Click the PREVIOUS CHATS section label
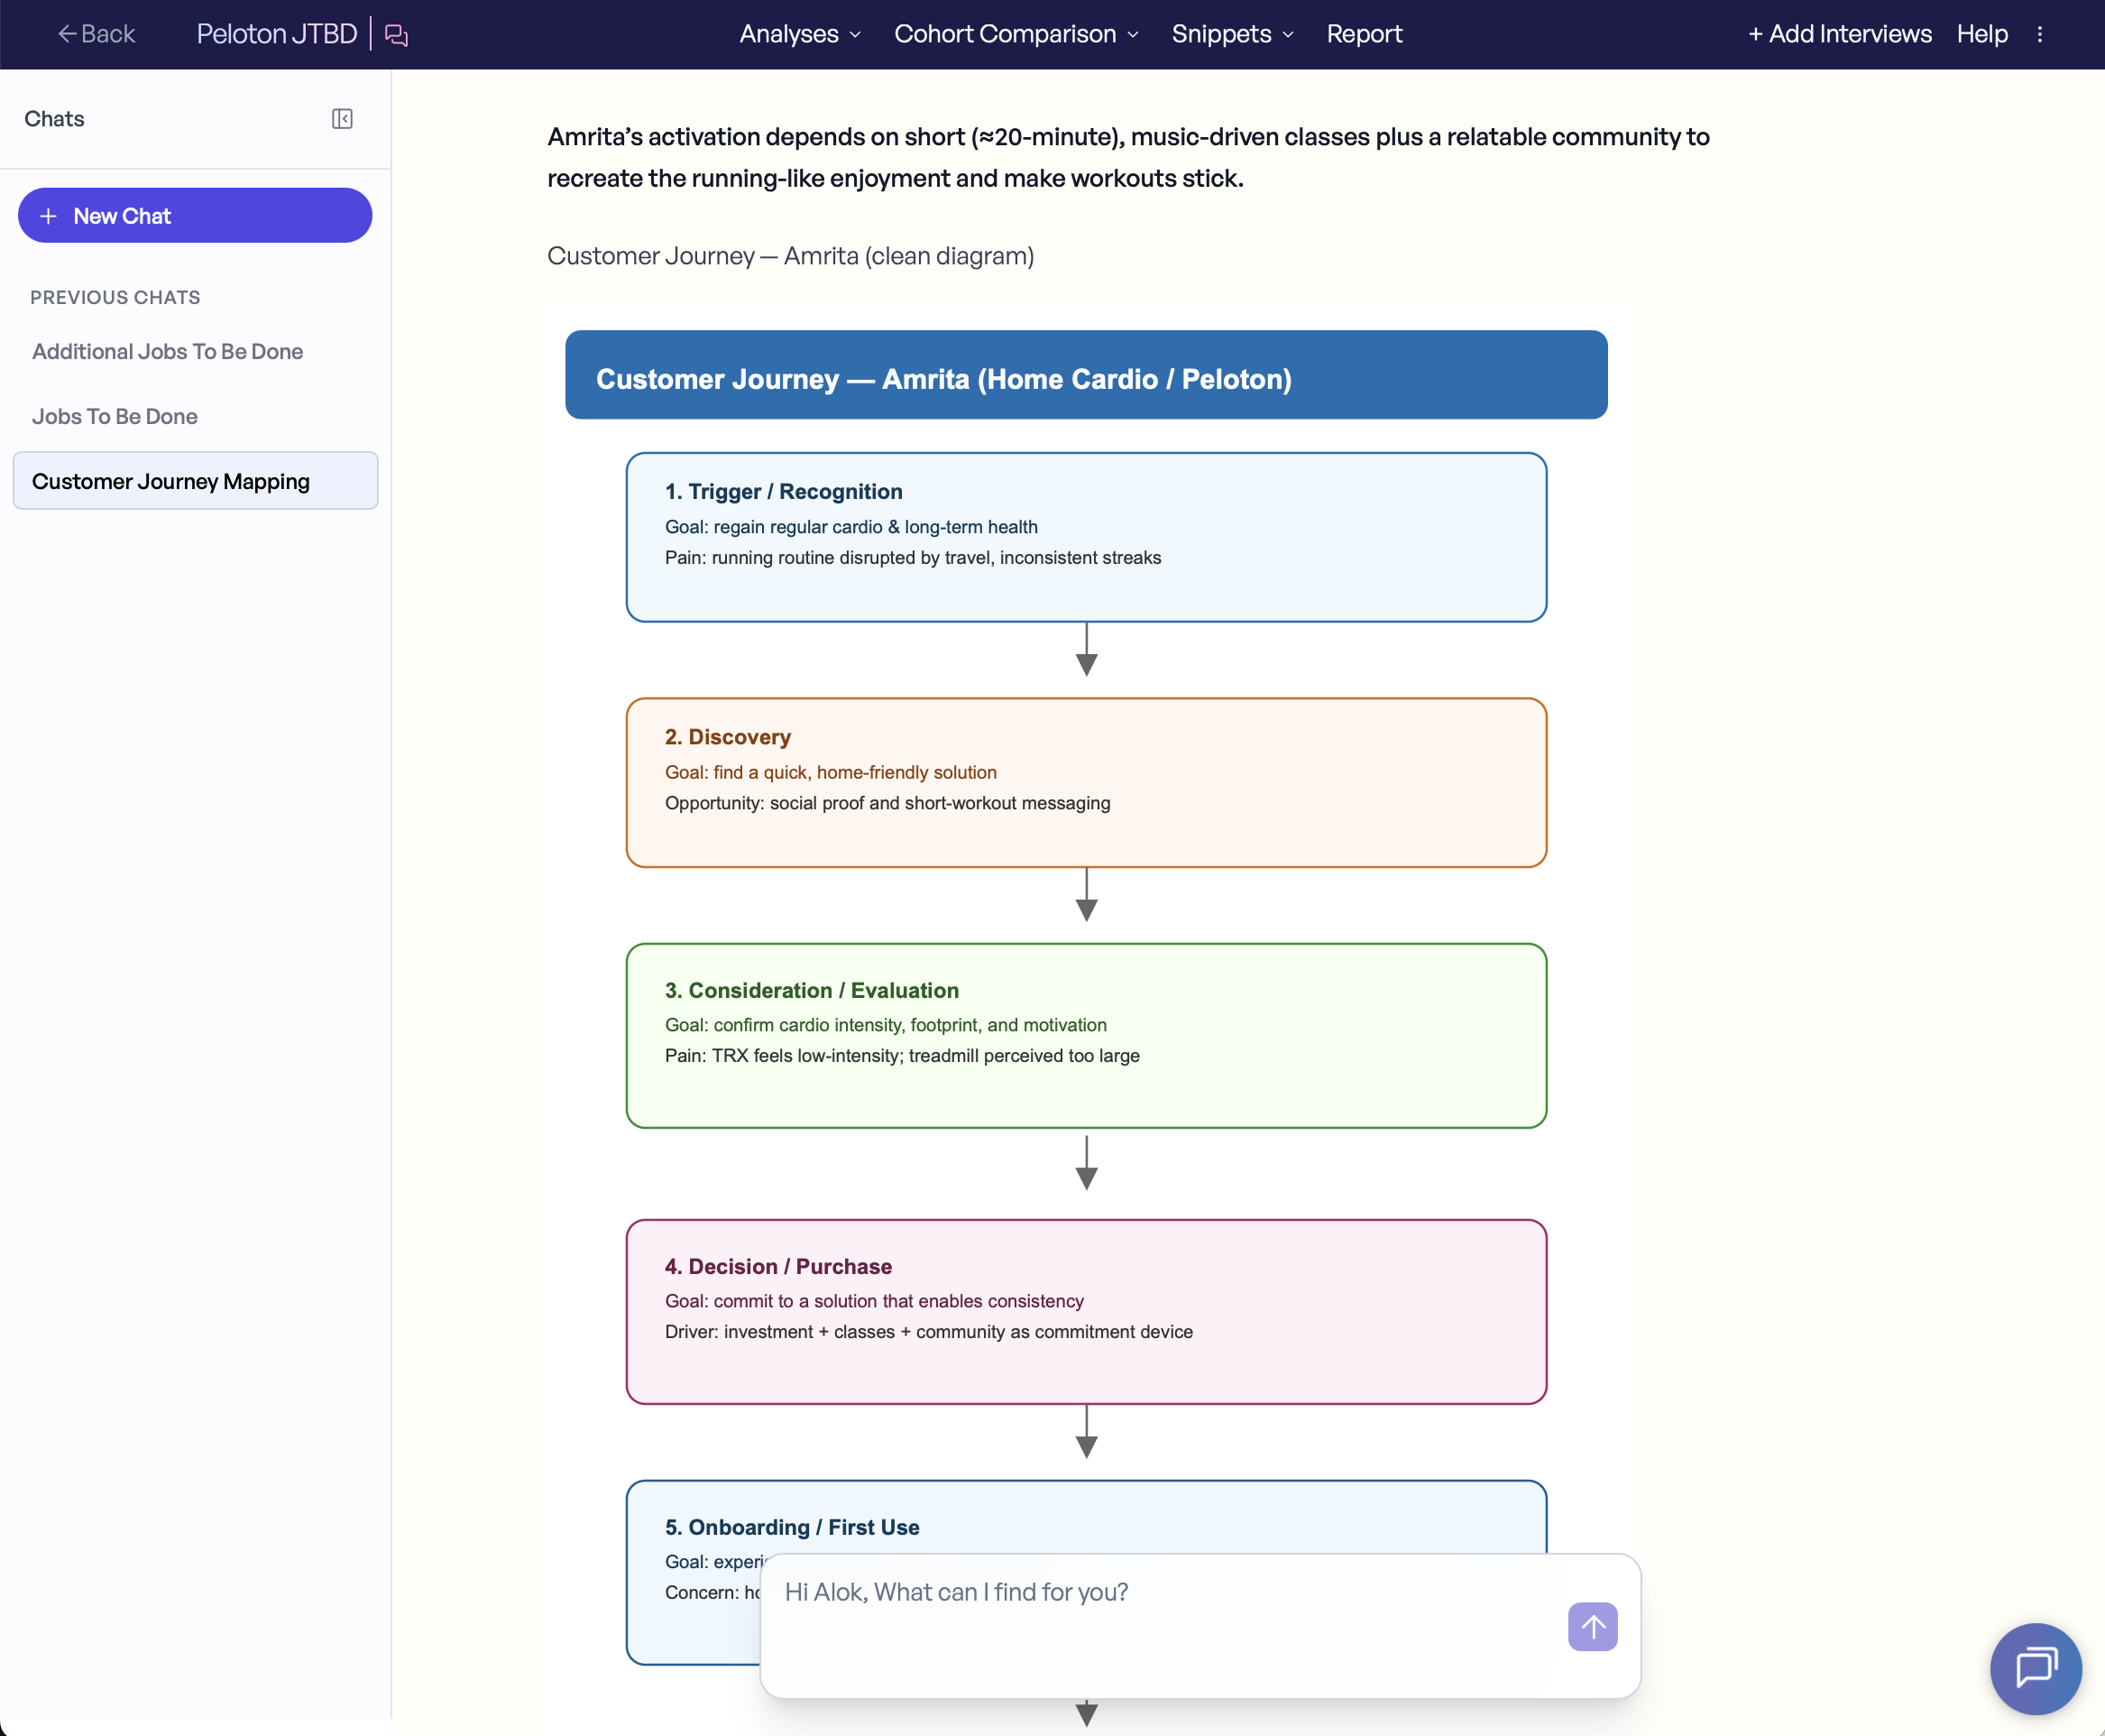Screen dimensions: 2105x1736 pos(115,297)
